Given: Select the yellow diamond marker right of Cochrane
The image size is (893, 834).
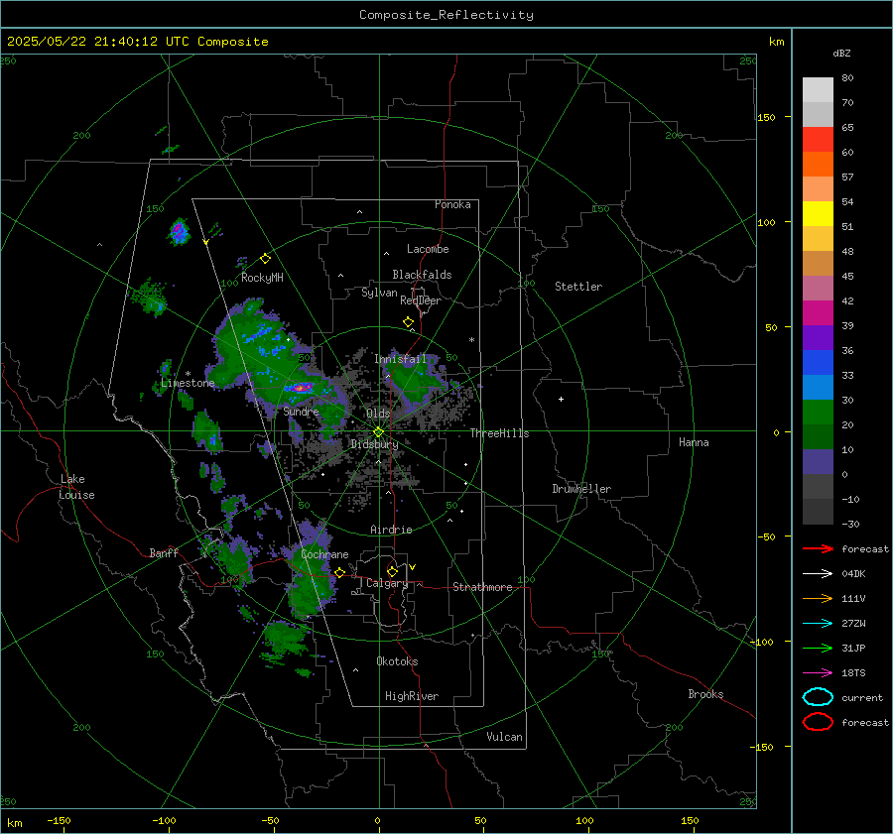Looking at the screenshot, I should pos(340,572).
